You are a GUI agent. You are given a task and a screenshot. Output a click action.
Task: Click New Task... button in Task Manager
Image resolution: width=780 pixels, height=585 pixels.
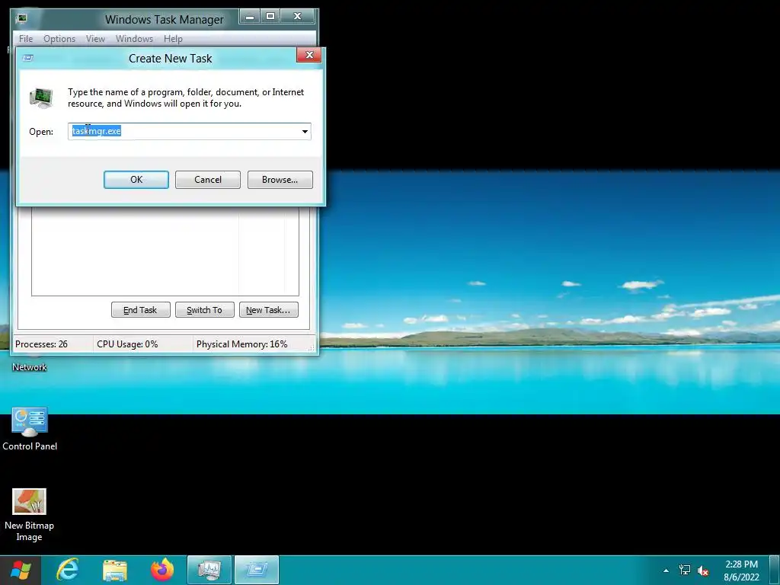pyautogui.click(x=269, y=310)
